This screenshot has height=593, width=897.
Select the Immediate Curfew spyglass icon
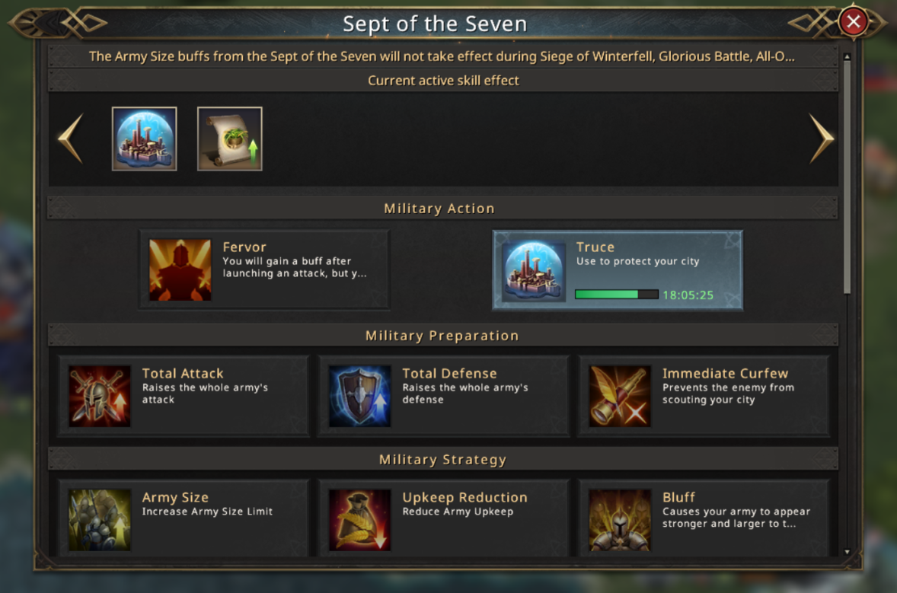[x=620, y=396]
